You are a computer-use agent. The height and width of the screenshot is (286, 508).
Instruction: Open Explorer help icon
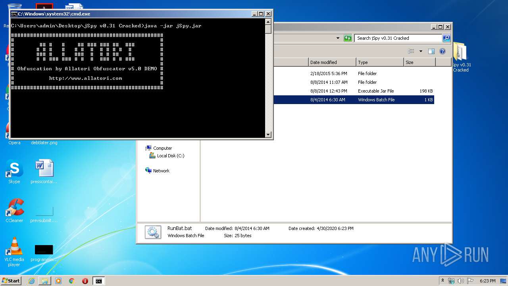pos(443,51)
